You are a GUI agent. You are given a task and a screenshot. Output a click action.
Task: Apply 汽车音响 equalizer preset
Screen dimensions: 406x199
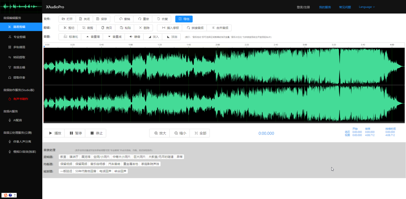pyautogui.click(x=114, y=164)
